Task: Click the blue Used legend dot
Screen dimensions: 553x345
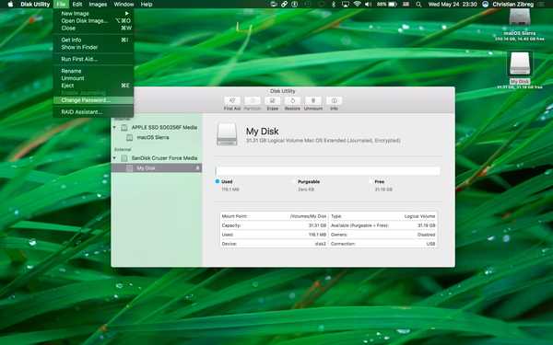Action: tap(218, 181)
